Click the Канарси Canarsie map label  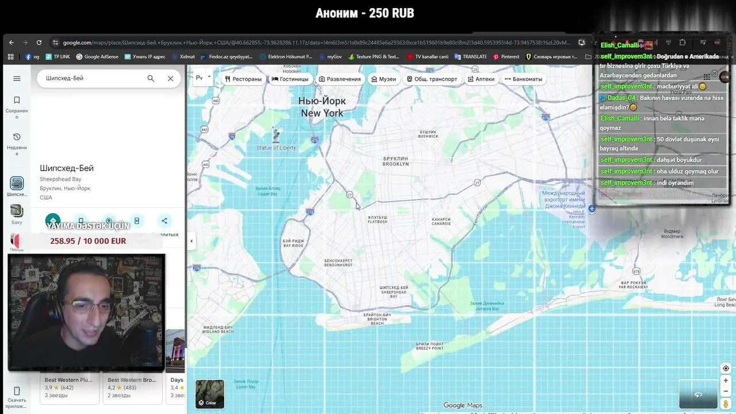441,221
